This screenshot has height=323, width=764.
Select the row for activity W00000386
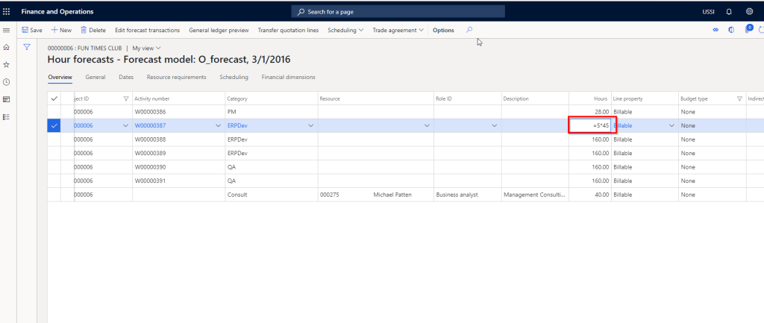pyautogui.click(x=54, y=112)
